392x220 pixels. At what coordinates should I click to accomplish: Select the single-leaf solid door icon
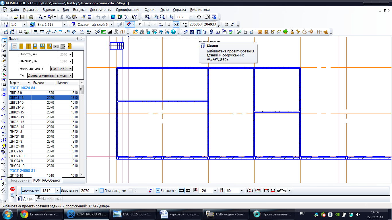click(21, 46)
